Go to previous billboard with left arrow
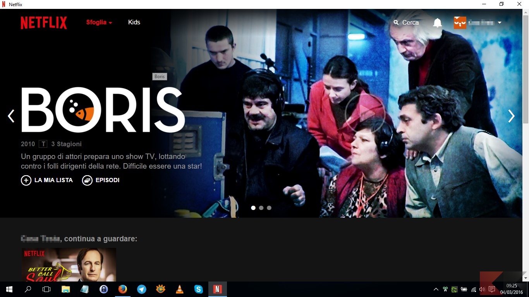529x297 pixels. pyautogui.click(x=11, y=116)
